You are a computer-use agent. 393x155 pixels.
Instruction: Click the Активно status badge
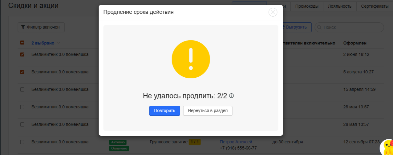[118, 142]
